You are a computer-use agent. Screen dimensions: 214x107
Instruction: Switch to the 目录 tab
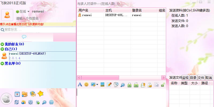point(193,78)
